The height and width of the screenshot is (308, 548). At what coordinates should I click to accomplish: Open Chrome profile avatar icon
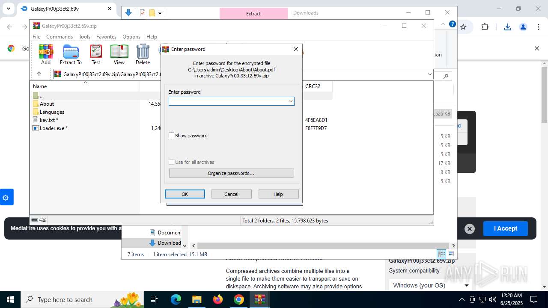click(x=523, y=27)
